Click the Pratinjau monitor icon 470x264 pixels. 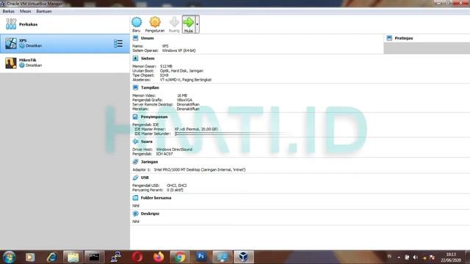(389, 38)
